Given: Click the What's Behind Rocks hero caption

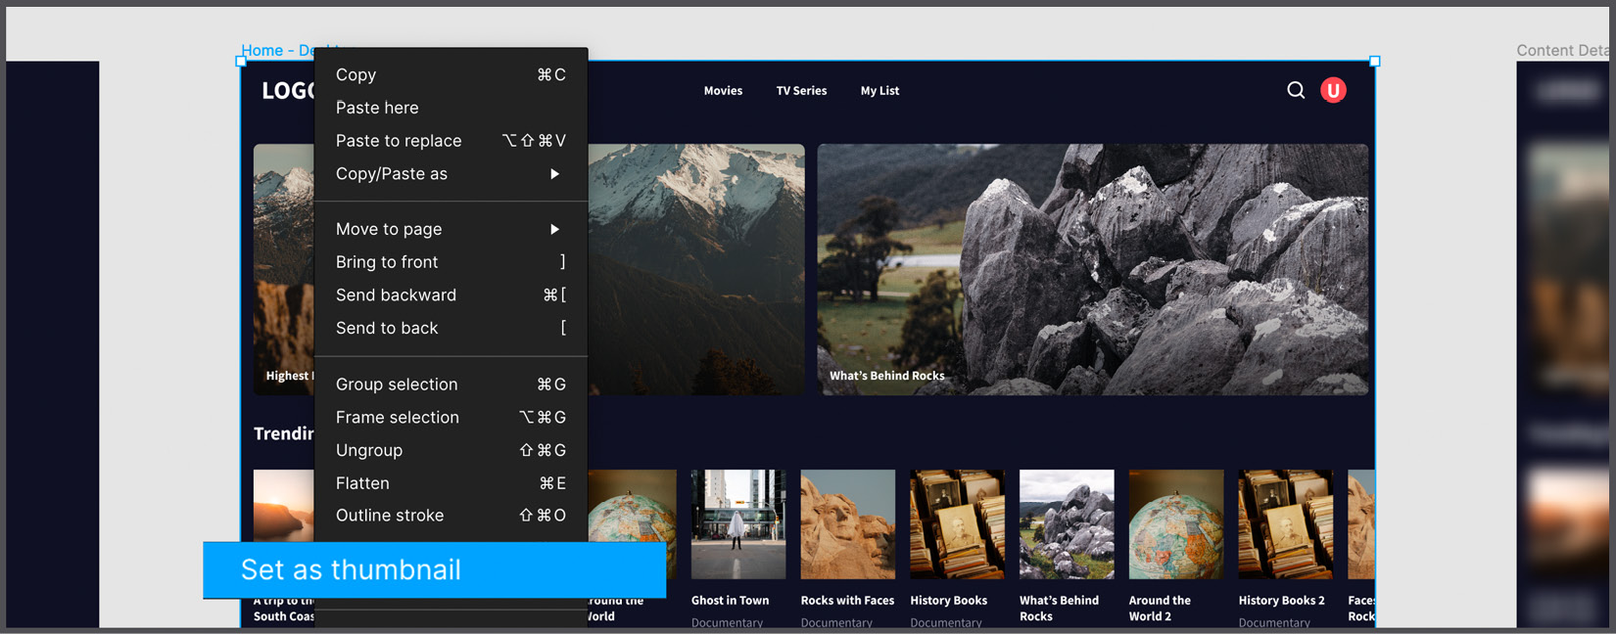Looking at the screenshot, I should 887,376.
